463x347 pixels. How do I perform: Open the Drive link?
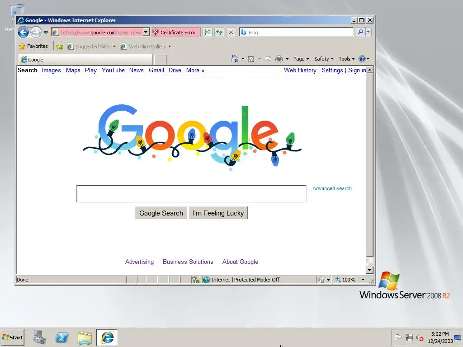click(x=175, y=70)
